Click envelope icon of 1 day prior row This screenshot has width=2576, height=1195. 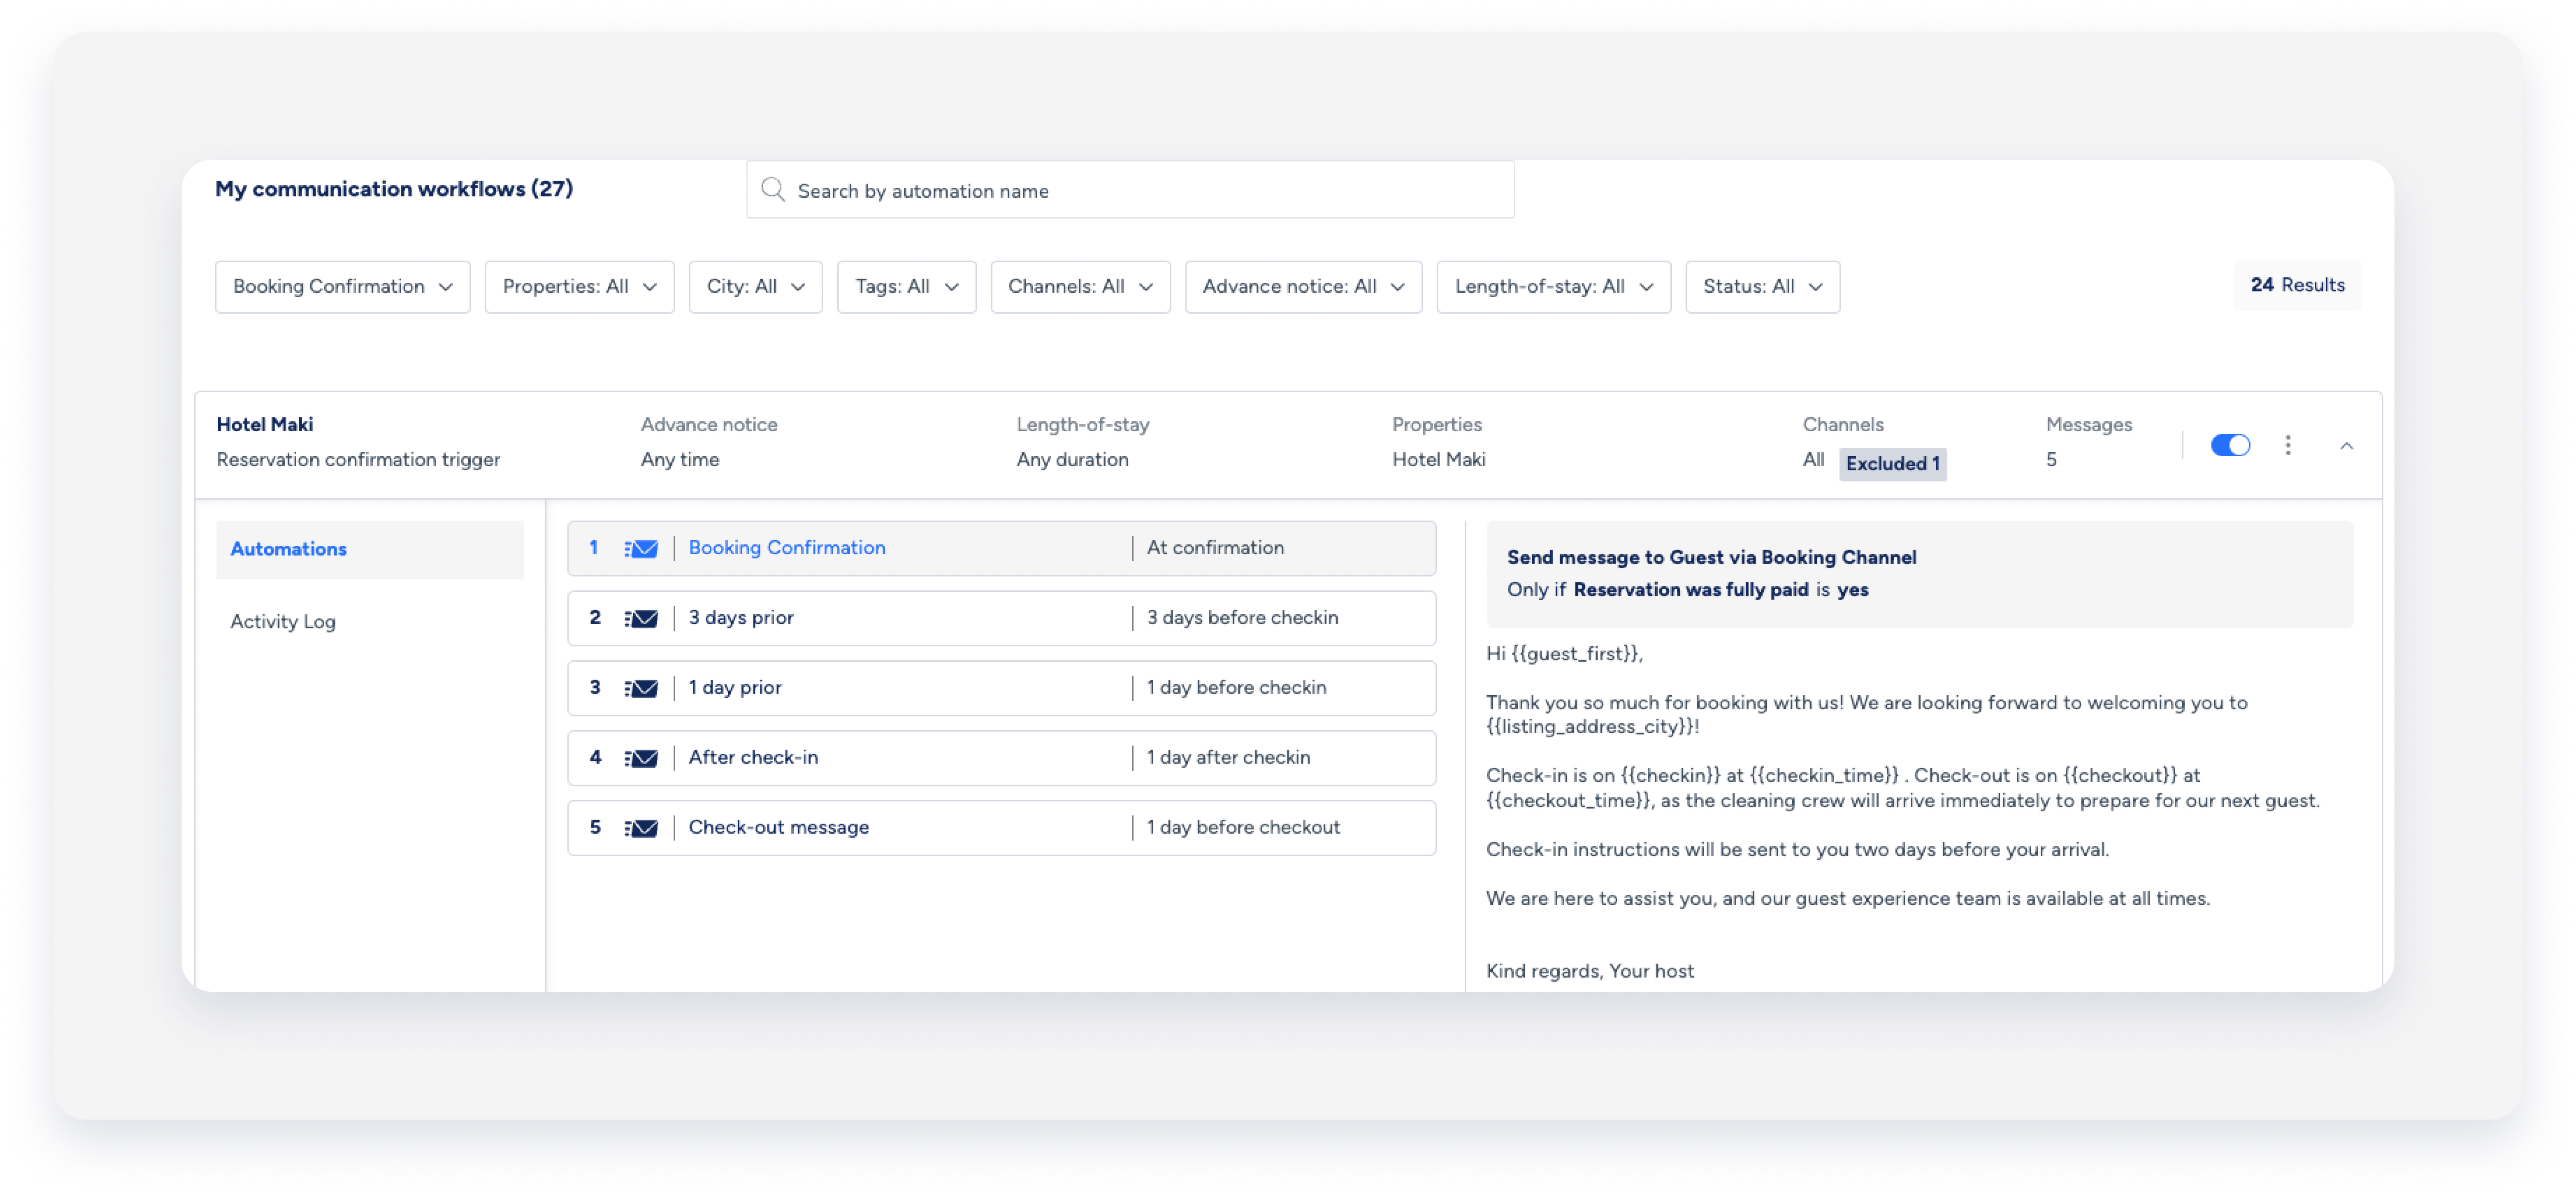click(641, 688)
